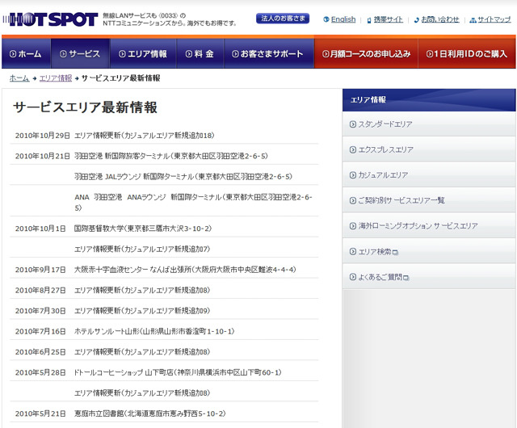Image resolution: width=517 pixels, height=428 pixels.
Task: Select the サービスエリア最新情報 page heading
Action: tap(85, 107)
